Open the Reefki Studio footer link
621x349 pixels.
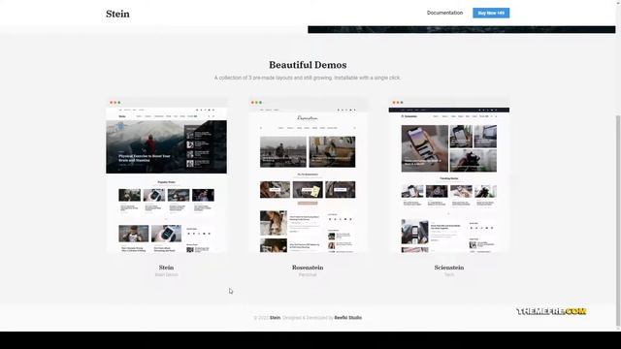[347, 317]
